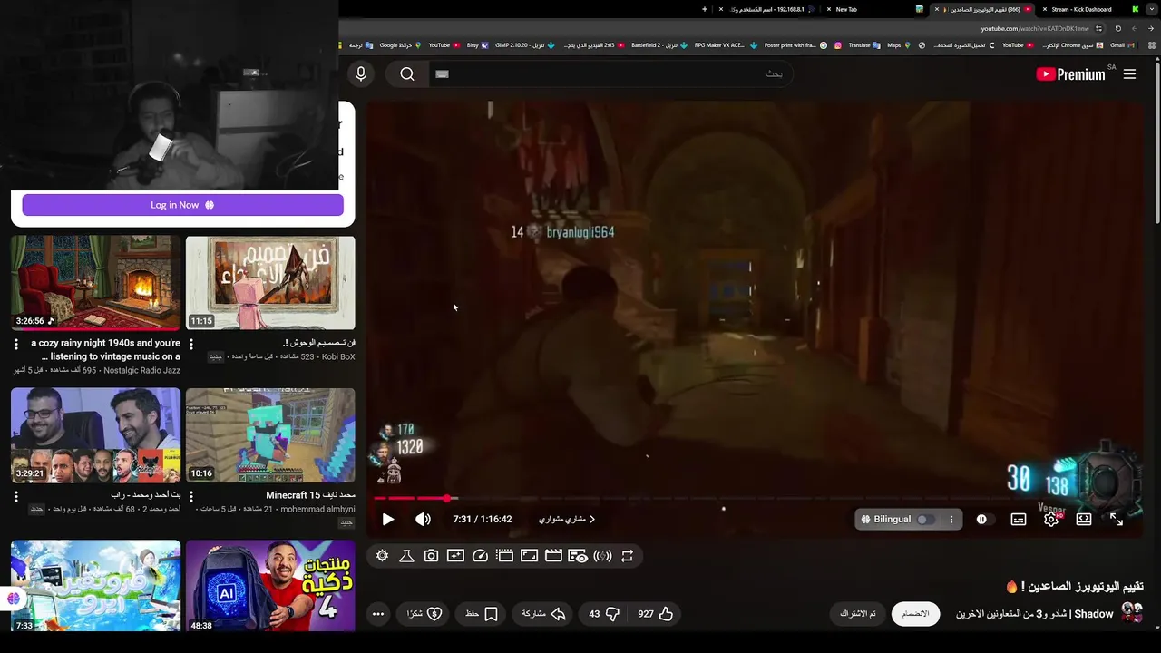Viewport: 1161px width, 653px height.
Task: Click the voice search microphone icon
Action: tap(361, 74)
